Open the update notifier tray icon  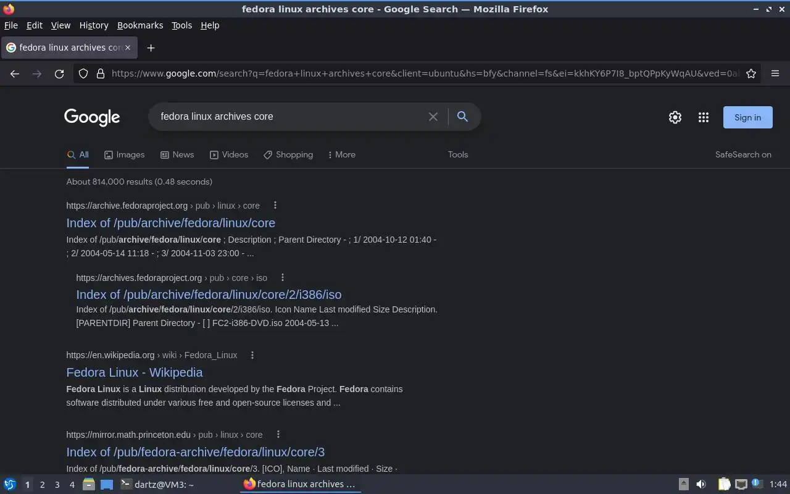tap(757, 484)
